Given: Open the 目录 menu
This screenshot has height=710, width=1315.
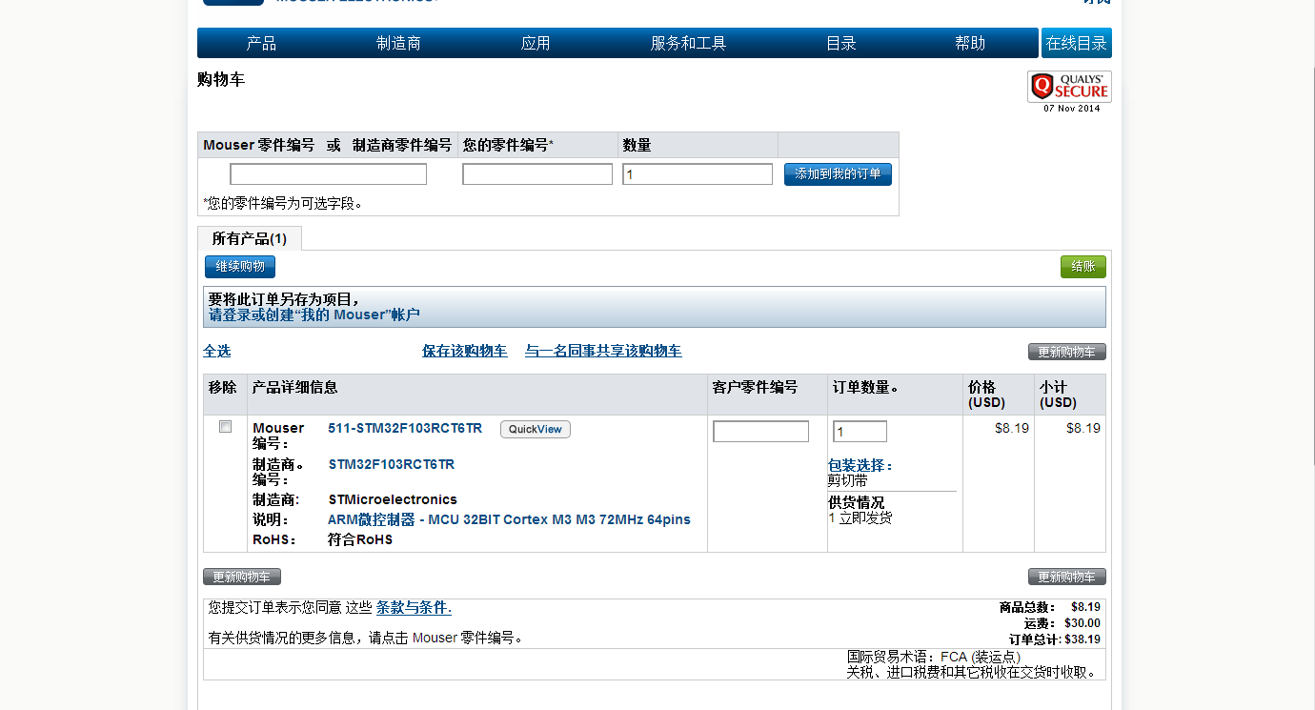Looking at the screenshot, I should click(x=840, y=43).
